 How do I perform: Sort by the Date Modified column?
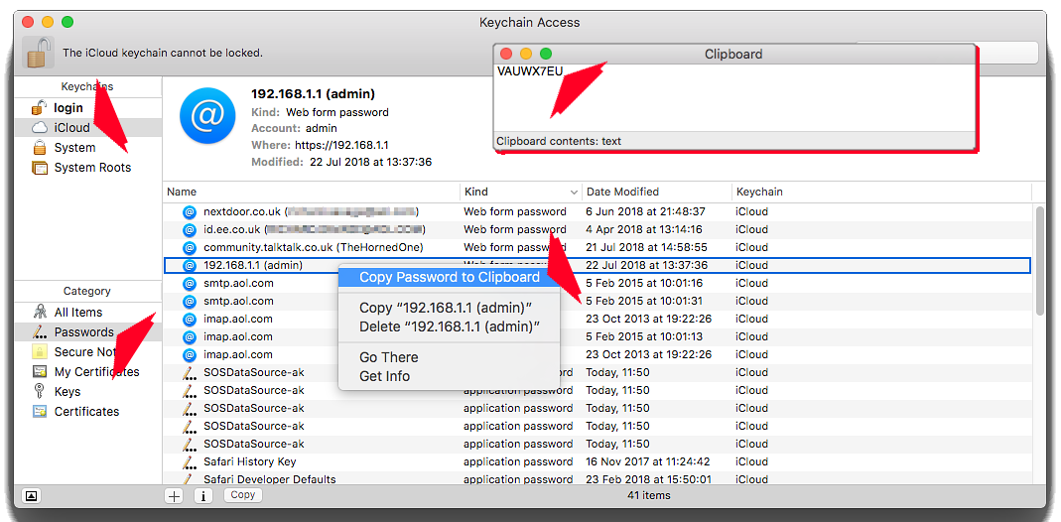tap(622, 192)
